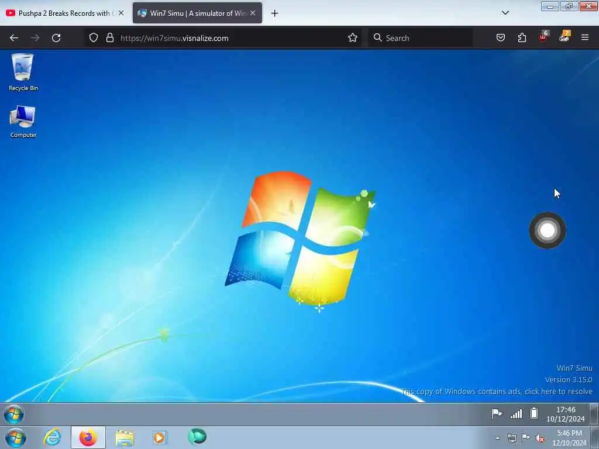Open the Computer desktop icon
The height and width of the screenshot is (449, 599).
click(23, 122)
